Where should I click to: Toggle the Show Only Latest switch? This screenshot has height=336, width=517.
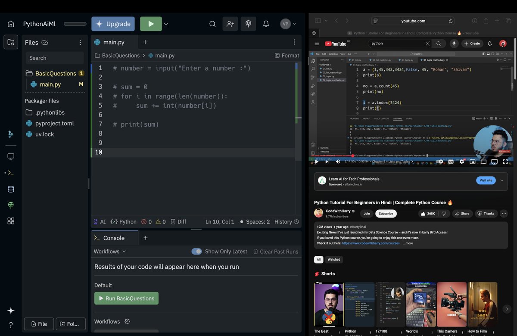coord(196,252)
